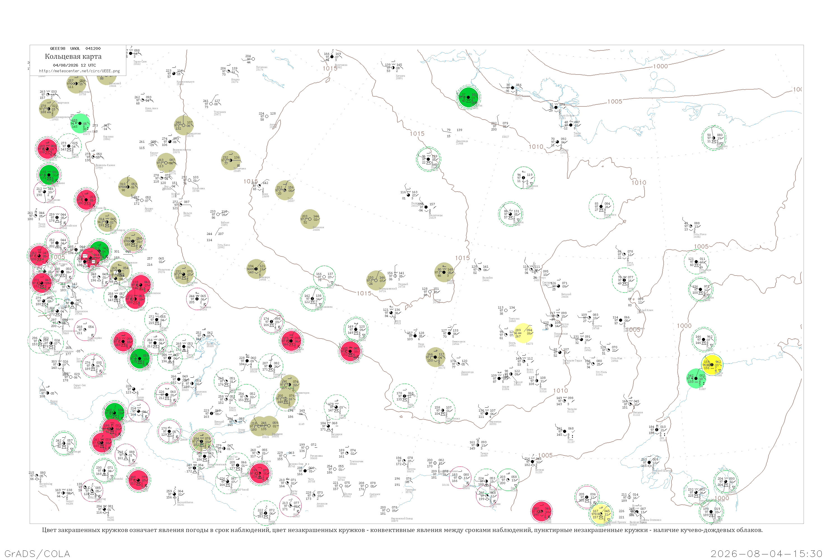Viewport: 840px width, 560px height.
Task: Click the "Нерчинский Завод 30879" station label
Action: tap(402, 520)
